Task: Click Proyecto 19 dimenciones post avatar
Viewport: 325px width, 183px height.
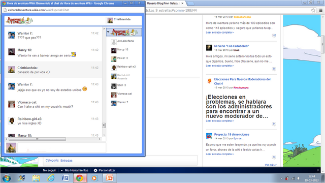Action: 209,136
